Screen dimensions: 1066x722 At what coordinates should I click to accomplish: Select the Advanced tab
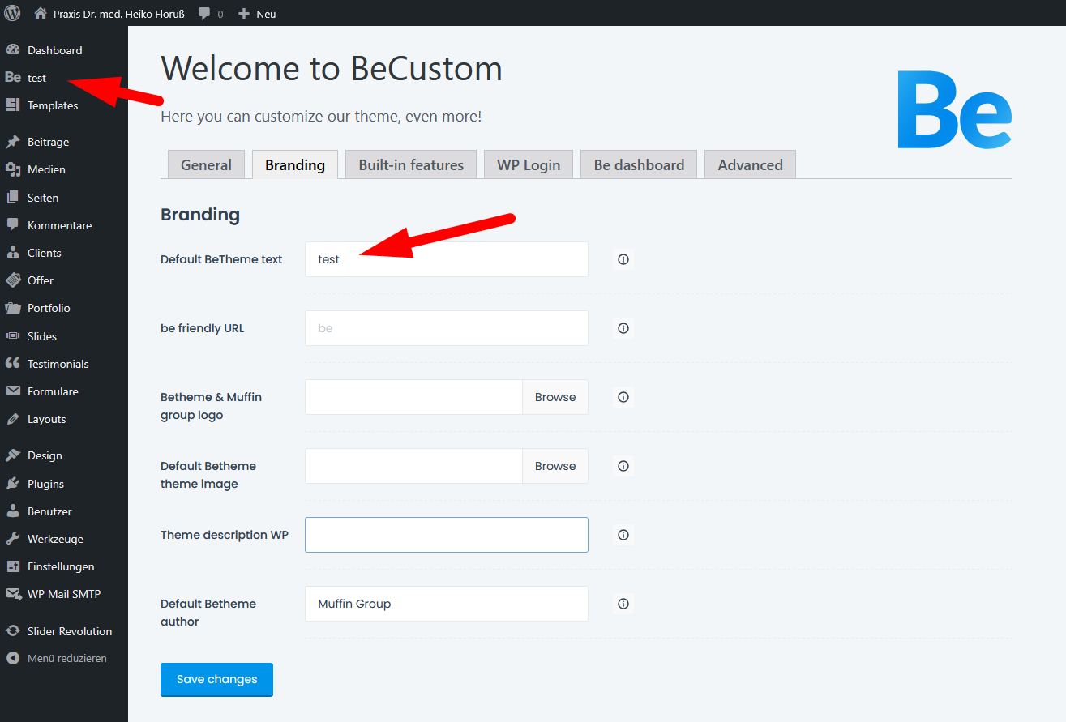coord(750,164)
